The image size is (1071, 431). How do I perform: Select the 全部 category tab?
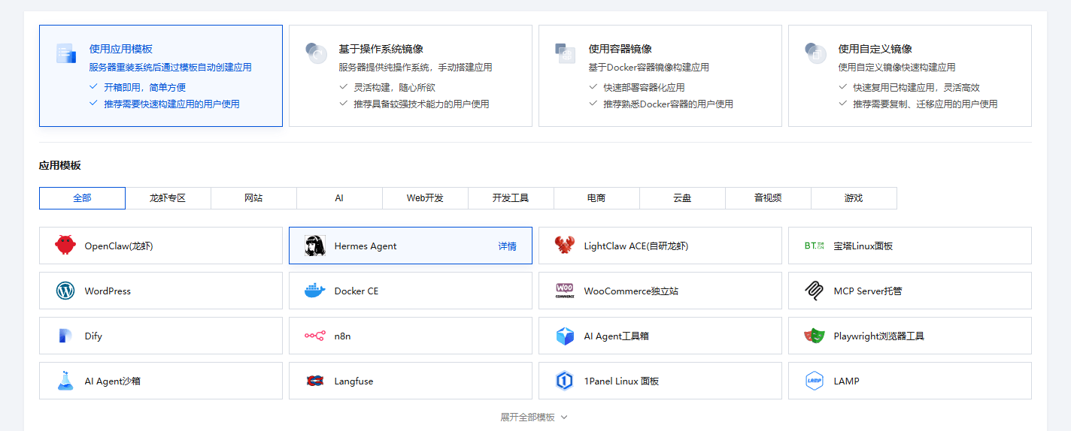click(x=82, y=198)
